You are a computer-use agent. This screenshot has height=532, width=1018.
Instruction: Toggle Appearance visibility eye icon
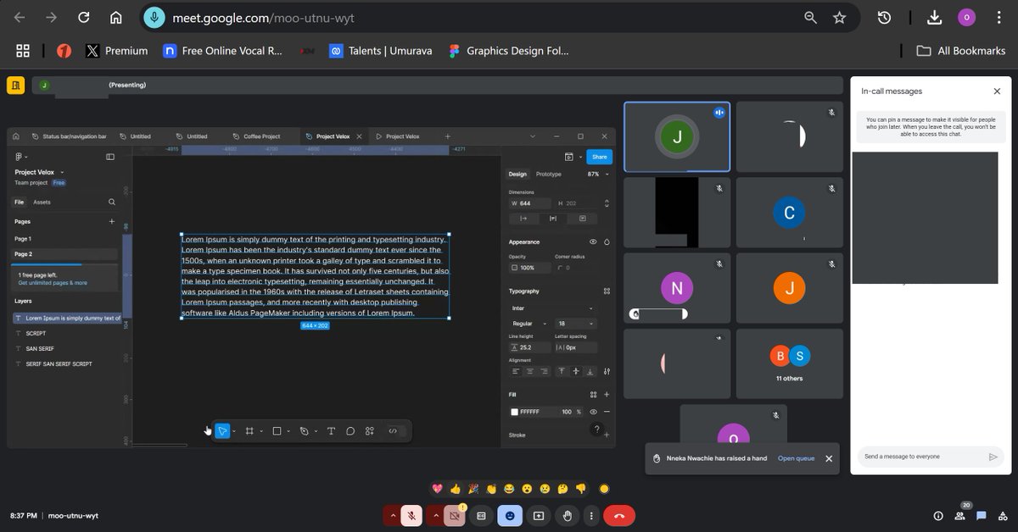(x=593, y=241)
